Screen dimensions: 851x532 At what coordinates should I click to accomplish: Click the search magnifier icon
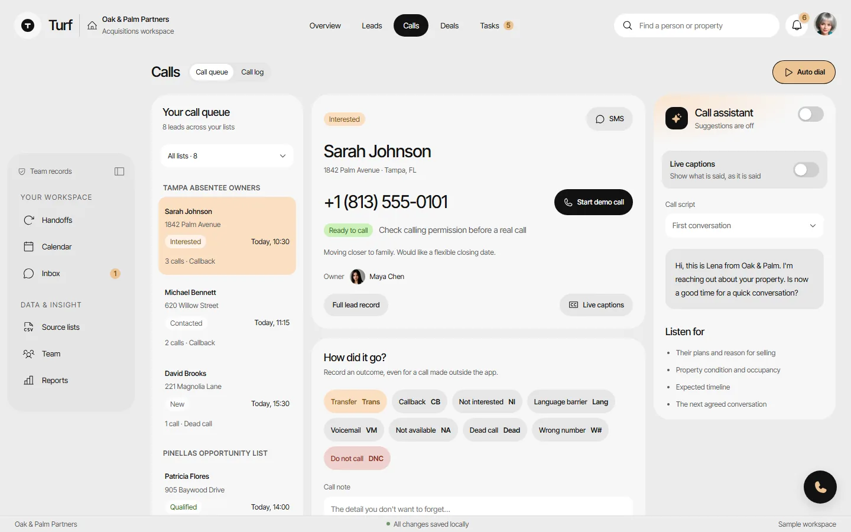[628, 25]
